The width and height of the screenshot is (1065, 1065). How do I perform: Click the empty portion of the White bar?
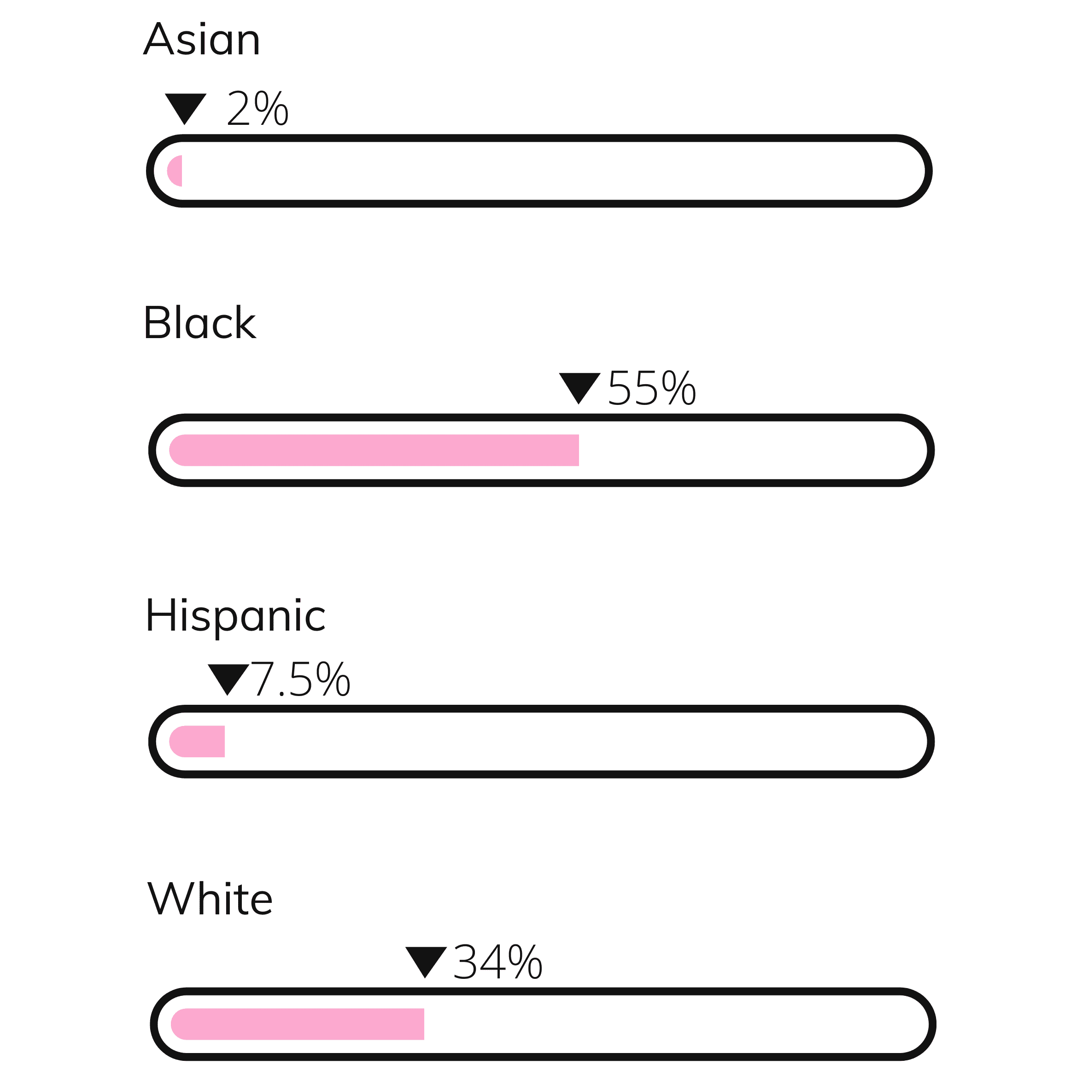(x=676, y=1024)
